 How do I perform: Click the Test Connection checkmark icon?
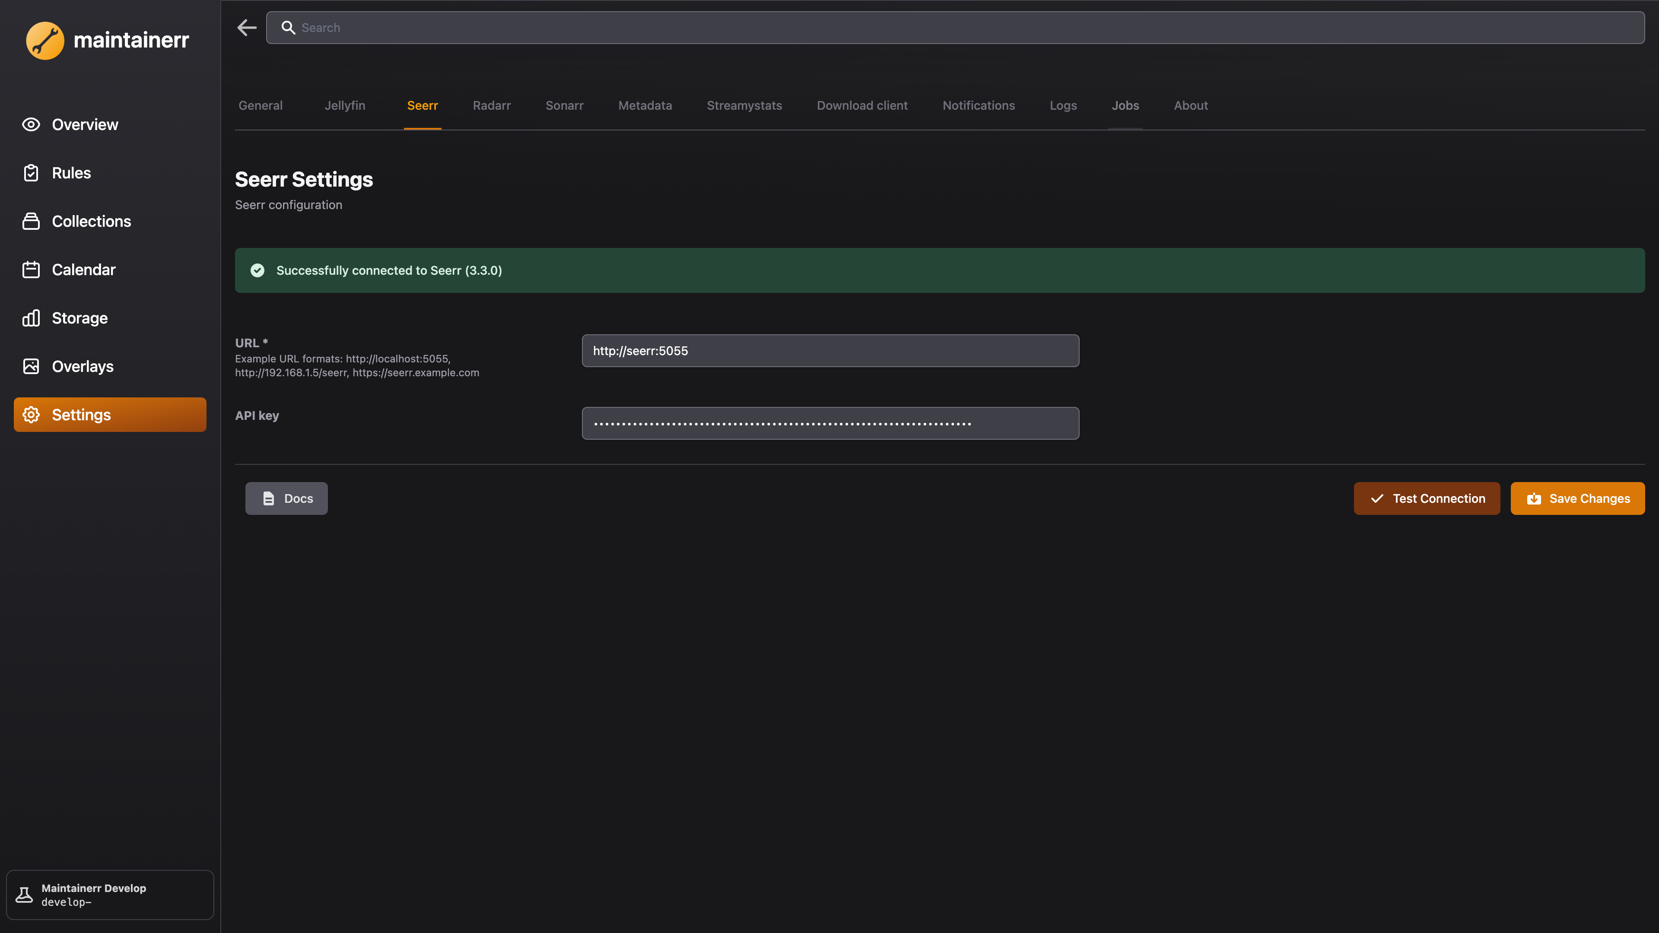pos(1377,498)
